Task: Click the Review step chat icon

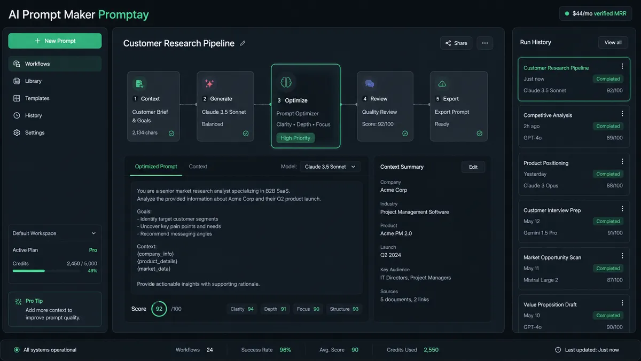Action: click(x=370, y=84)
